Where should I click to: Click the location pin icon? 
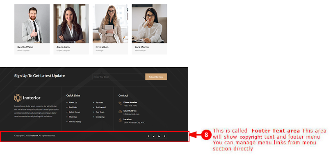120,120
